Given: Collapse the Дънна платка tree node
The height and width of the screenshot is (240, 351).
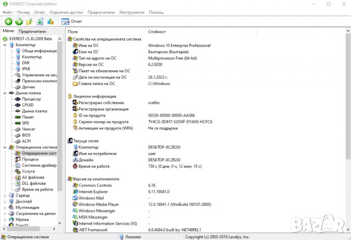Looking at the screenshot, I should [x=5, y=93].
